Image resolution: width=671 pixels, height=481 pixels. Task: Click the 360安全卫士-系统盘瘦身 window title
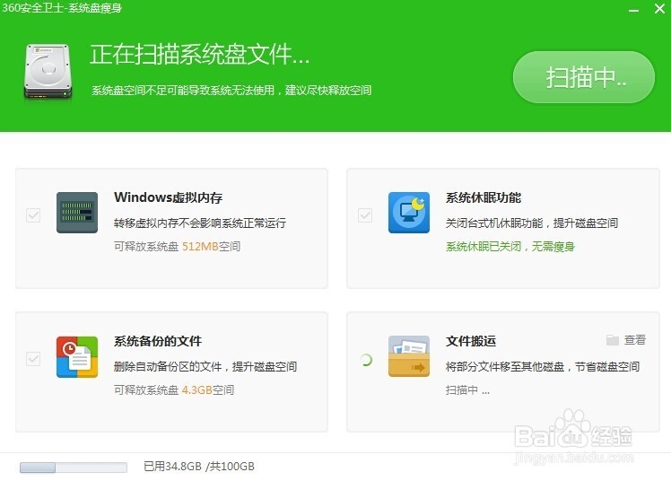click(x=62, y=8)
